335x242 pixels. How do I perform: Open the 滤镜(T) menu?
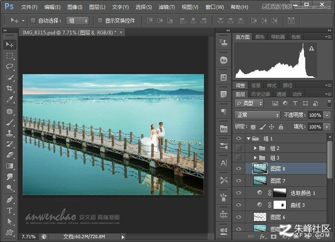point(167,7)
